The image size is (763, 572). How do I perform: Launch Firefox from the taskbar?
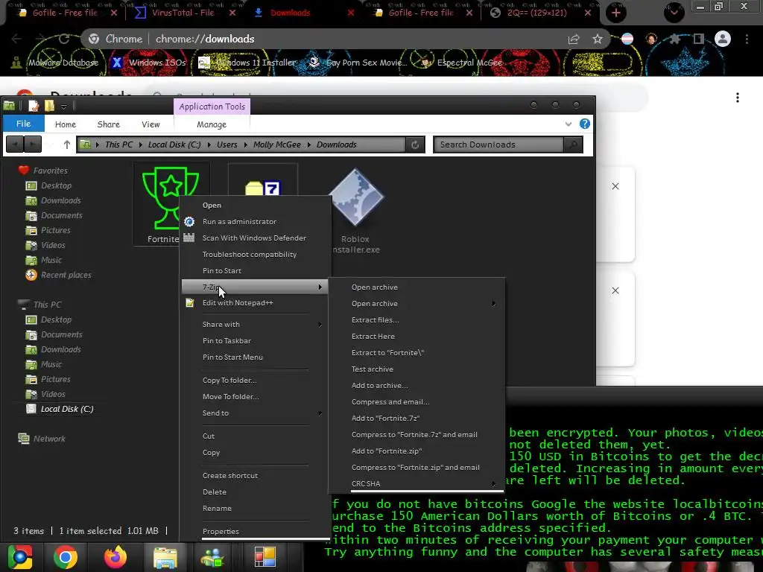click(x=115, y=557)
